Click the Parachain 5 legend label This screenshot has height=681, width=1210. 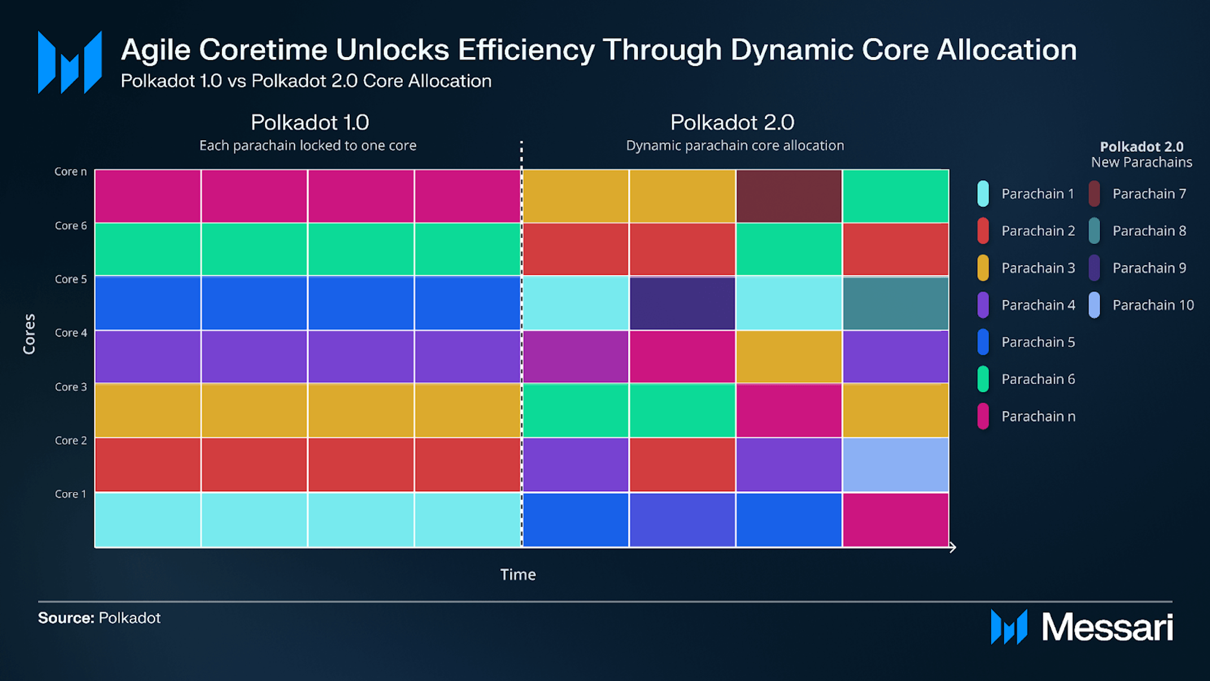[x=1038, y=342]
